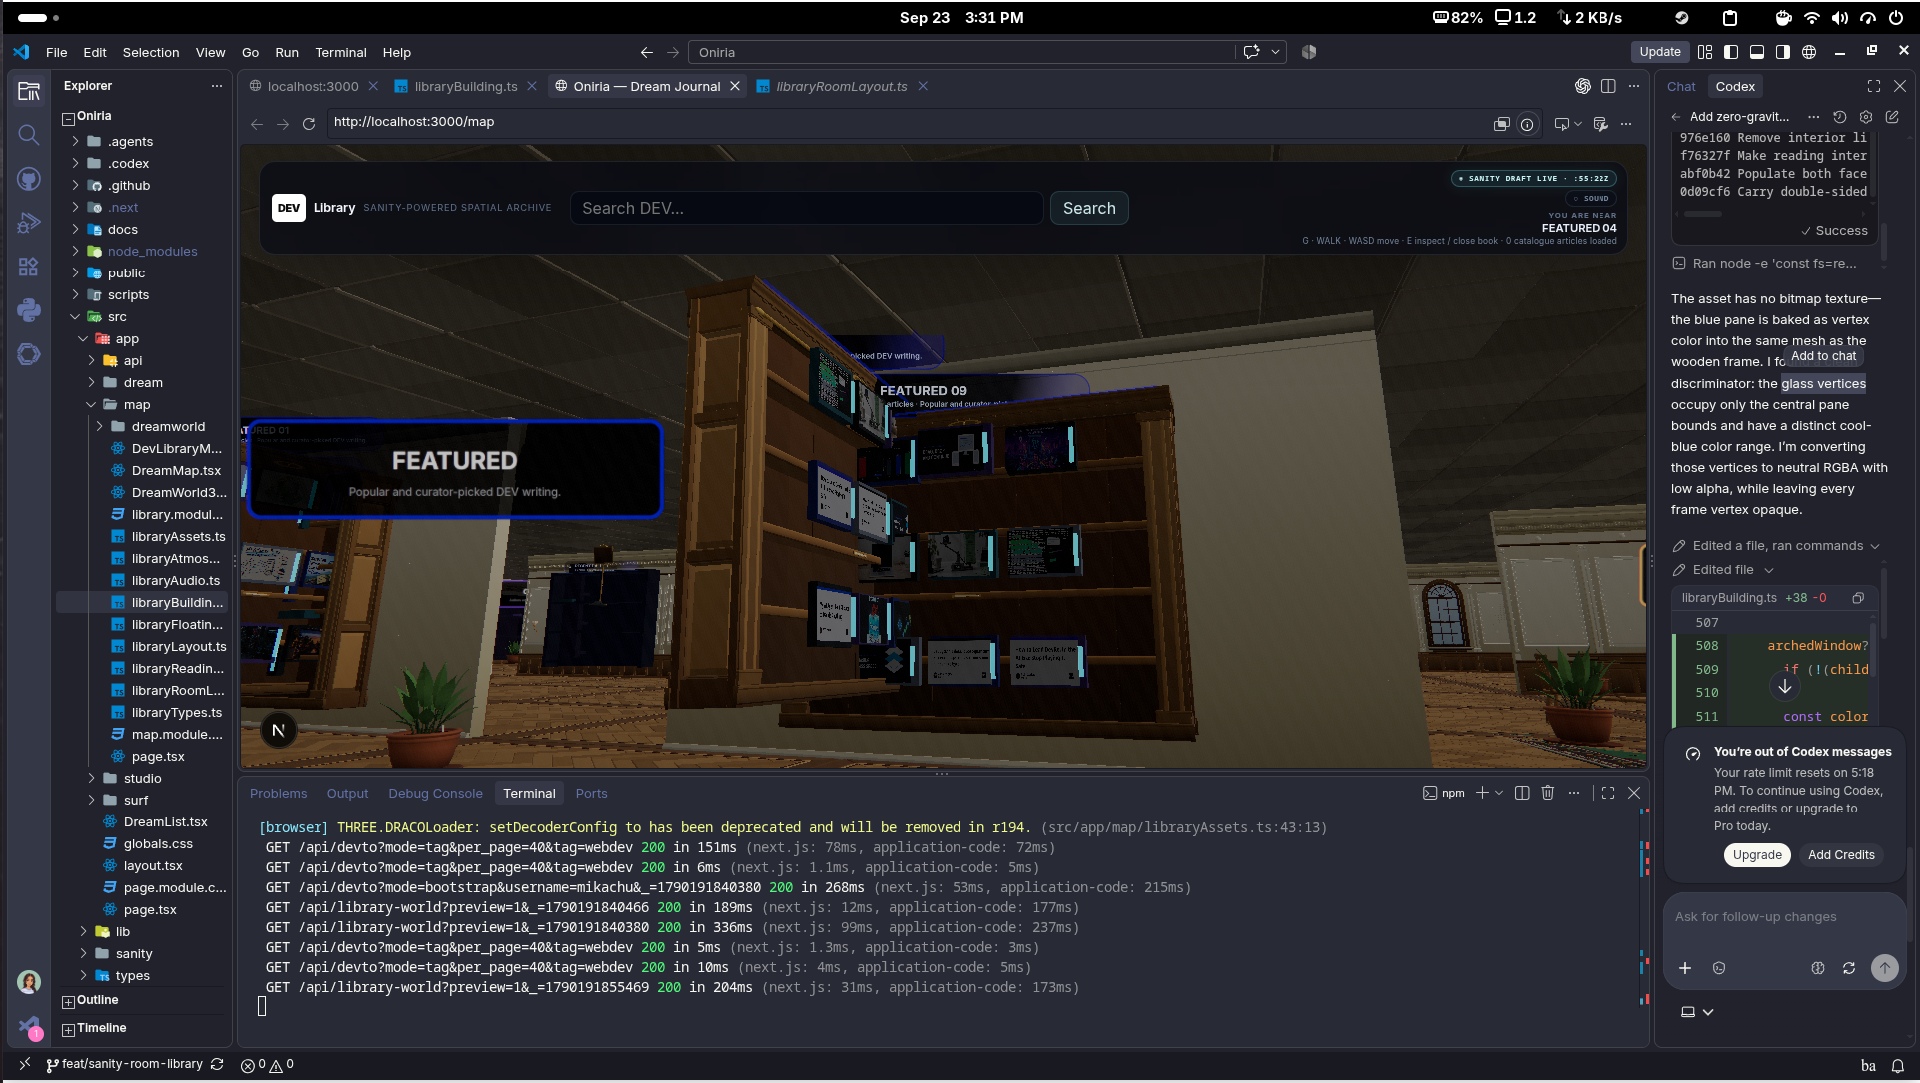Open the Python view in activity bar
1920x1083 pixels.
click(29, 310)
